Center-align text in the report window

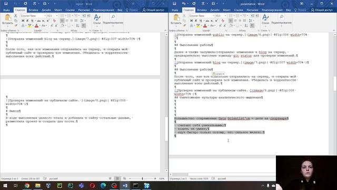[67, 21]
